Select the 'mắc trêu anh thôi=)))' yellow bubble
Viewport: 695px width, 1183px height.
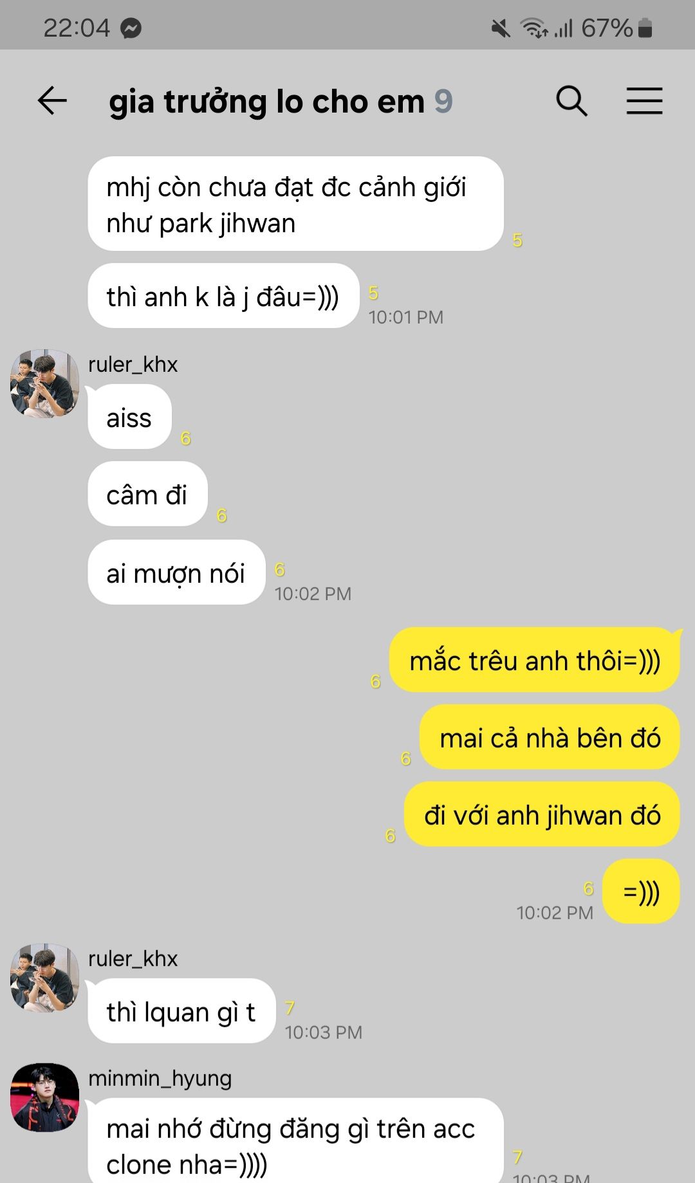pyautogui.click(x=535, y=660)
